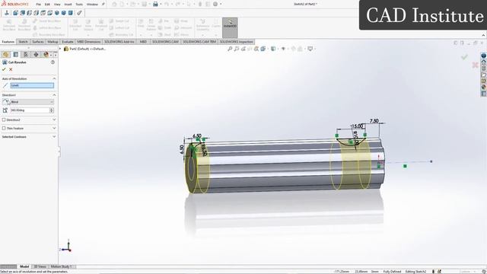Open the File Explorer folder icon in task pane
Image resolution: width=487 pixels, height=274 pixels.
484,75
